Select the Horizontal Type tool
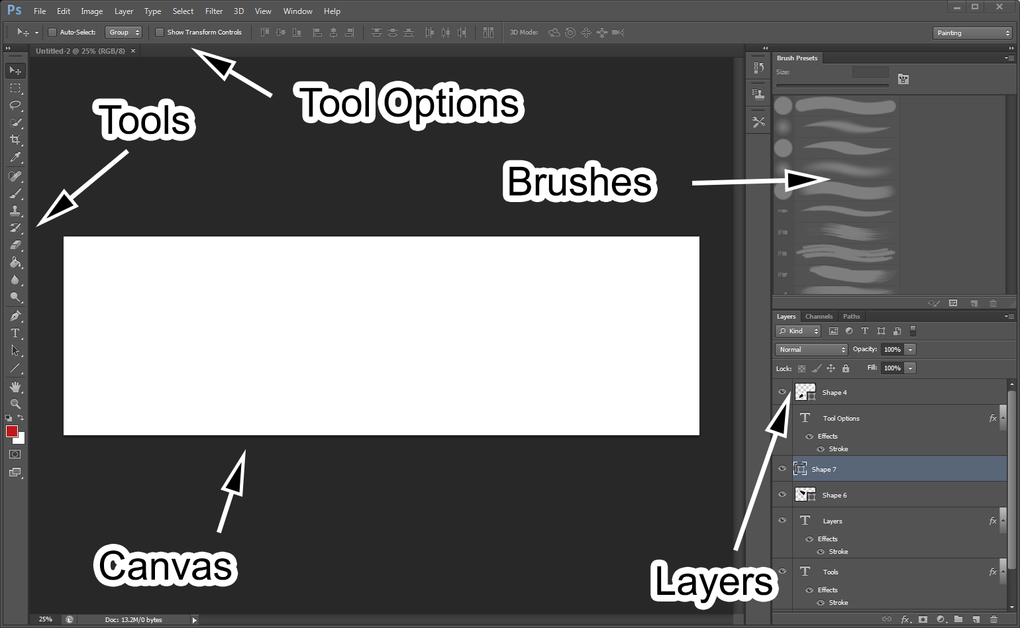 pos(15,333)
